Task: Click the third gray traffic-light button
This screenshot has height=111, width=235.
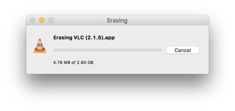Action: [x=51, y=20]
